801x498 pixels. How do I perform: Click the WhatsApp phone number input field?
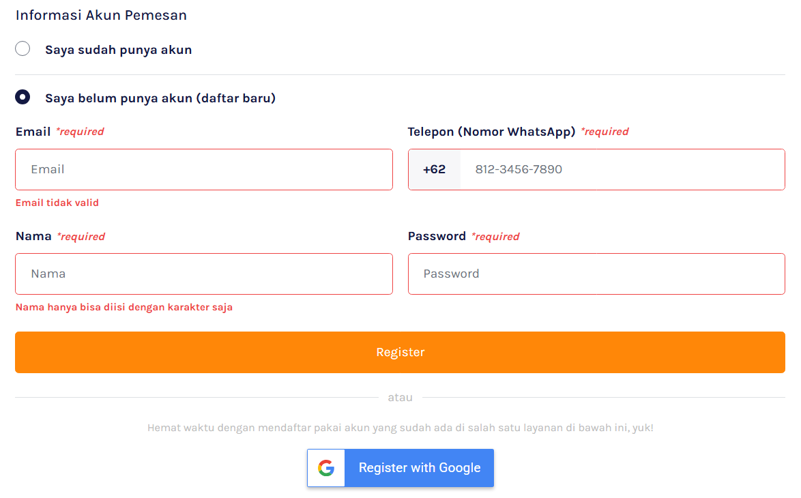(x=621, y=169)
